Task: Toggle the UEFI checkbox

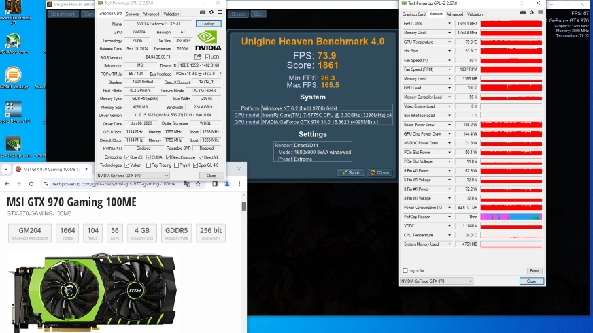Action: coord(207,57)
